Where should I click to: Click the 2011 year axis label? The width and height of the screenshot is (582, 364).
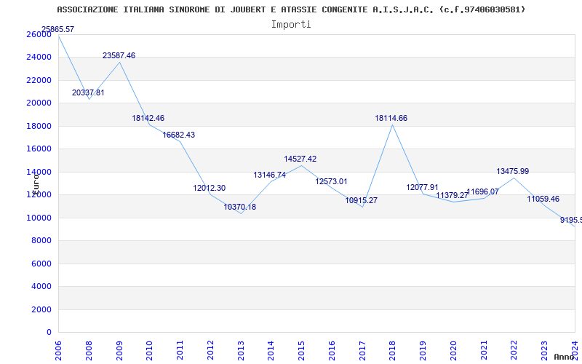point(180,351)
